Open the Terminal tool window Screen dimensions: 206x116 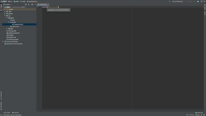point(16,113)
